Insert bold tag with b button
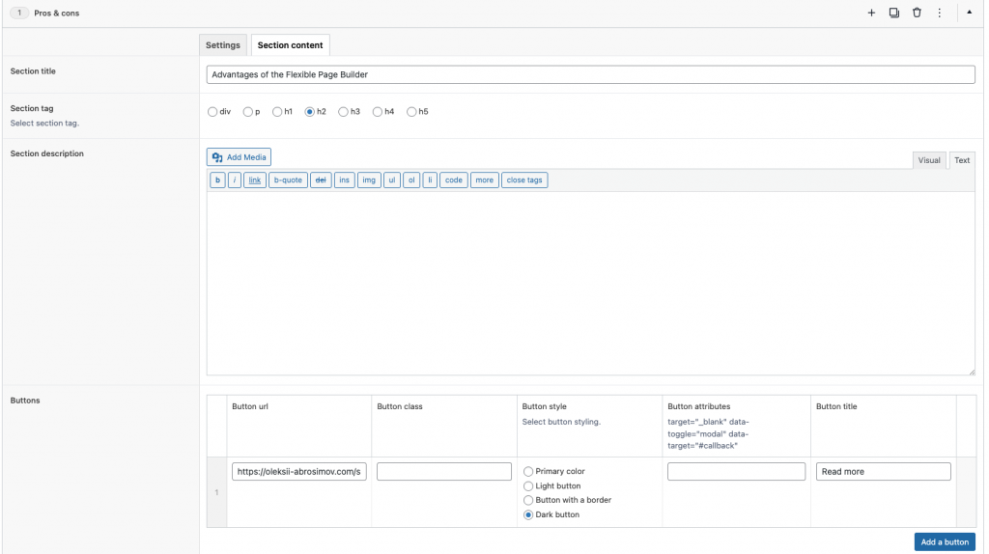Screen dimensions: 989x554 [217, 180]
